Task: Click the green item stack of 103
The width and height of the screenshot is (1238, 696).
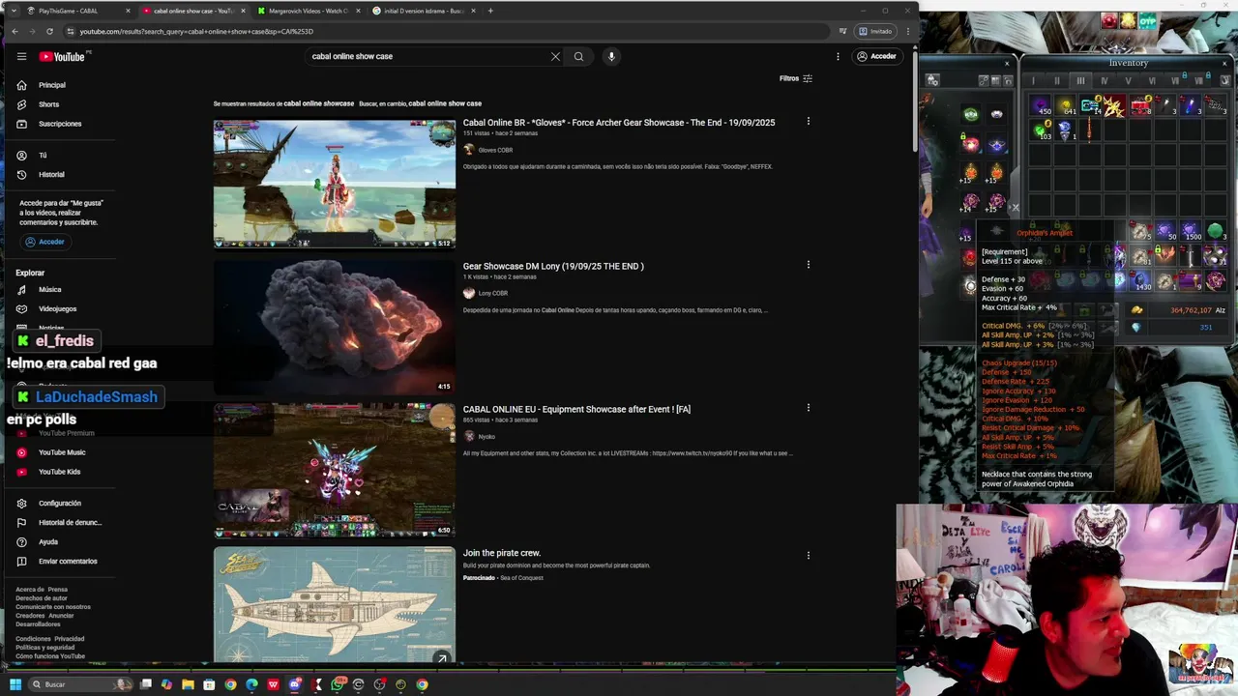Action: 1042,130
